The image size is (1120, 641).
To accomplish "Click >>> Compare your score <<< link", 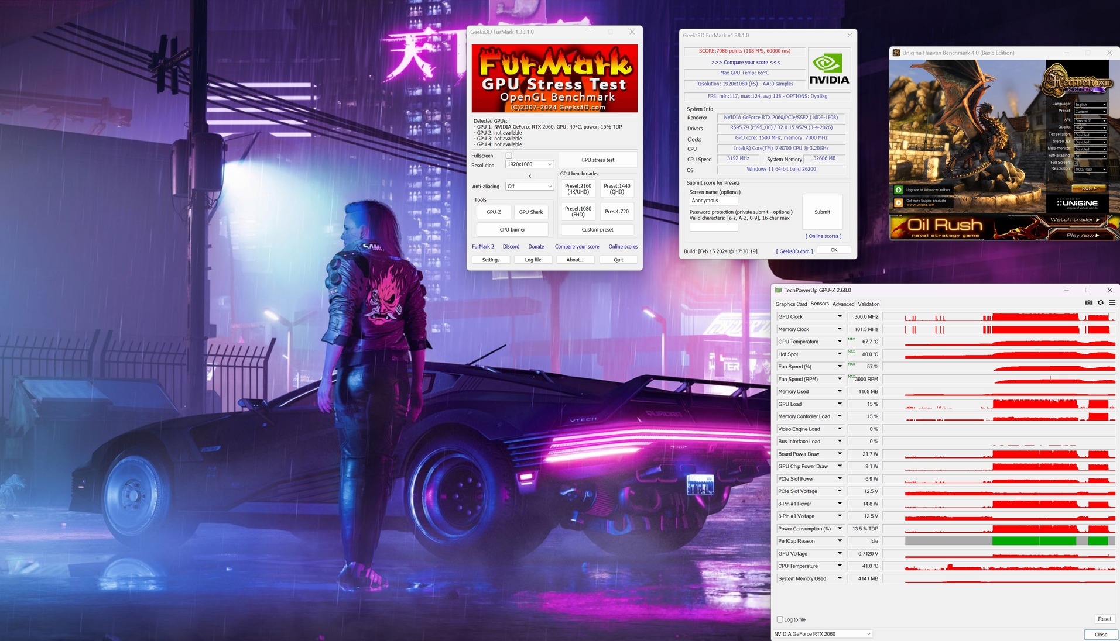I will (x=745, y=62).
